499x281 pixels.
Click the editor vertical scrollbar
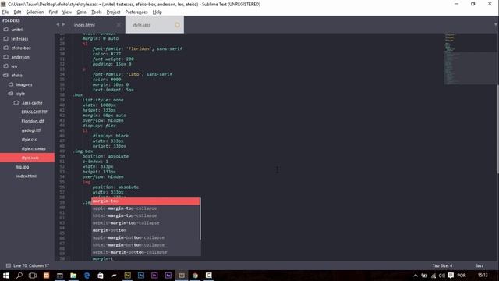pyautogui.click(x=497, y=129)
